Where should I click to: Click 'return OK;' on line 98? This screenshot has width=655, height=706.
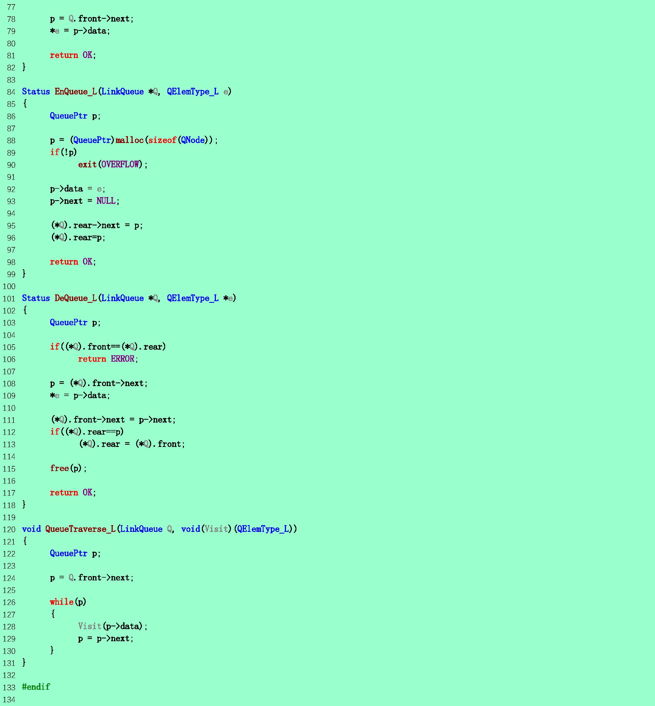point(73,262)
